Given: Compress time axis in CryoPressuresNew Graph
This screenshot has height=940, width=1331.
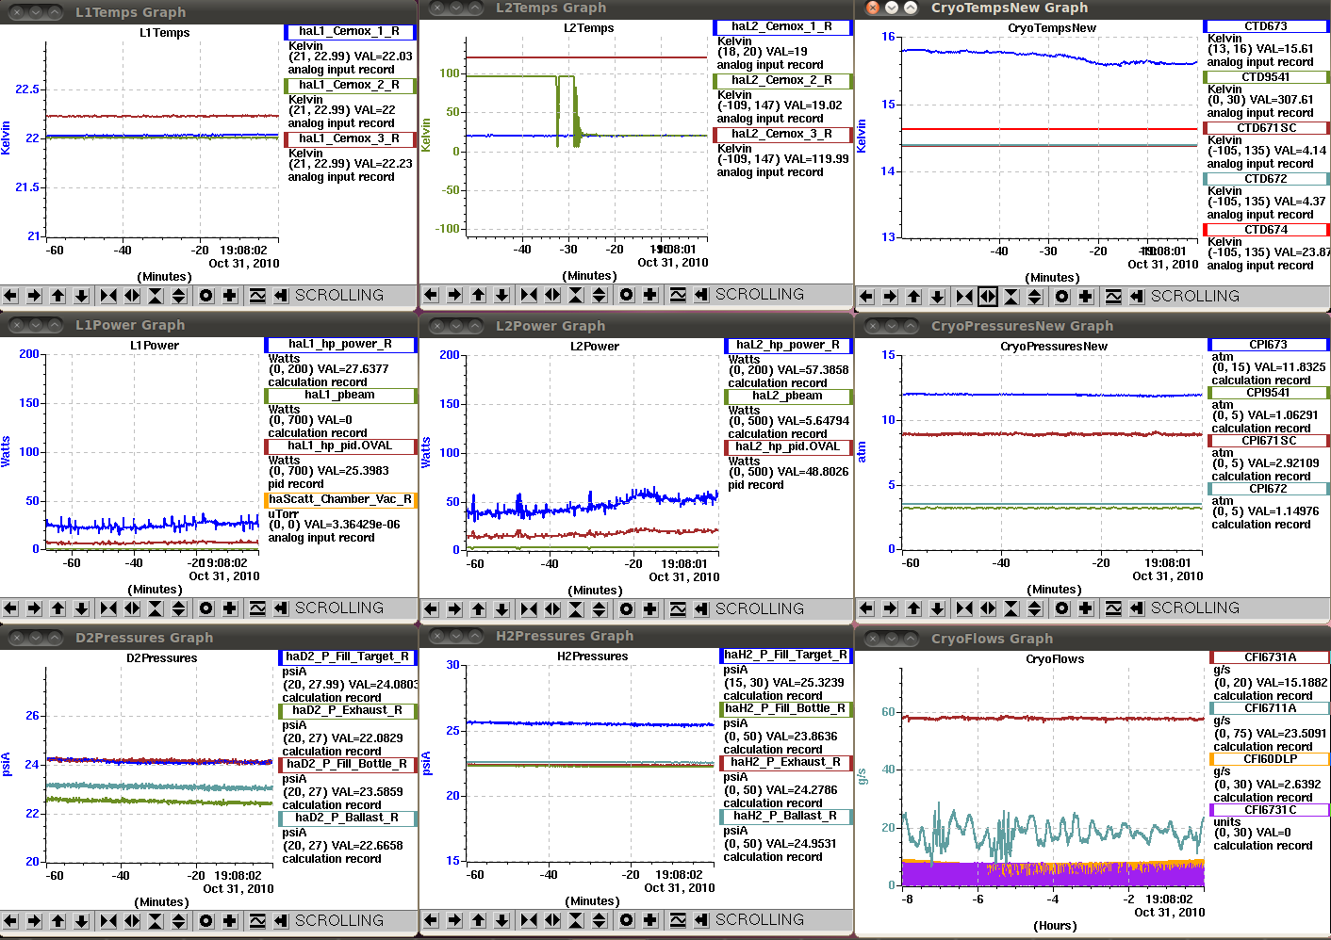Looking at the screenshot, I should coord(964,608).
